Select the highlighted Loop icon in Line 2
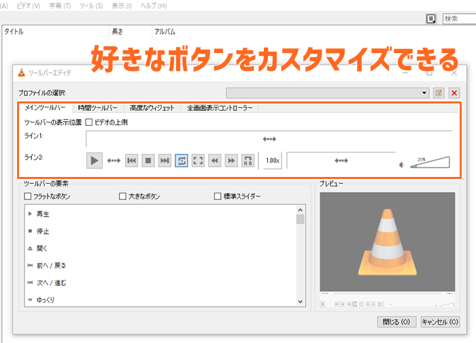Image resolution: width=476 pixels, height=343 pixels. coord(182,161)
